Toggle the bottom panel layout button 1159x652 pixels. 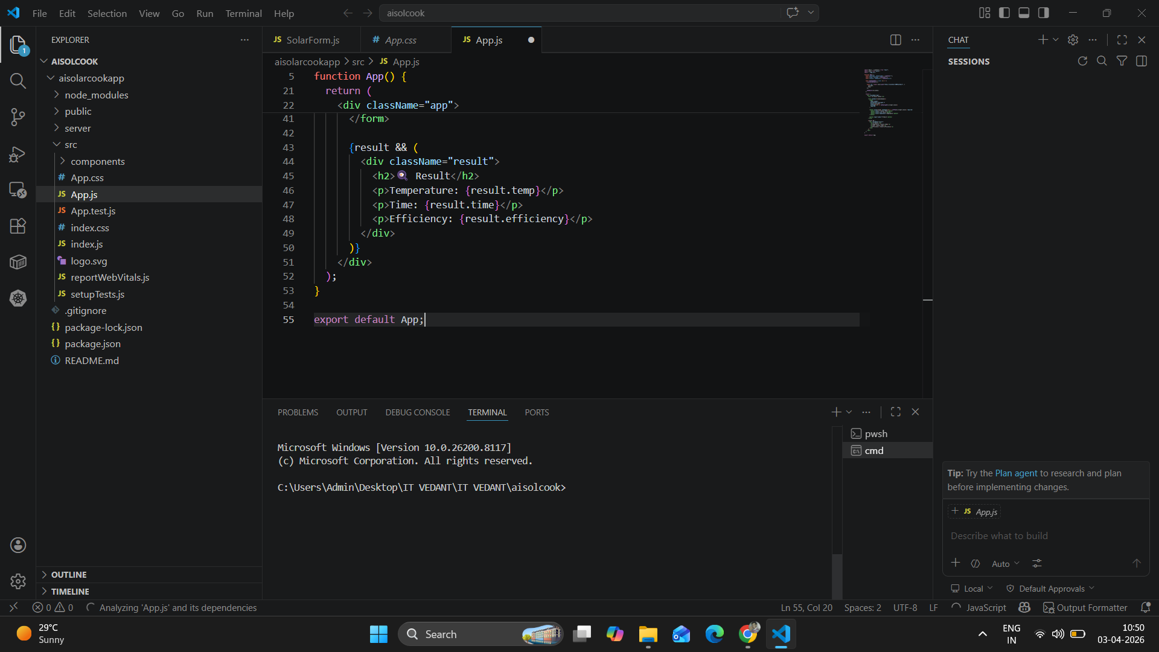pos(1024,13)
